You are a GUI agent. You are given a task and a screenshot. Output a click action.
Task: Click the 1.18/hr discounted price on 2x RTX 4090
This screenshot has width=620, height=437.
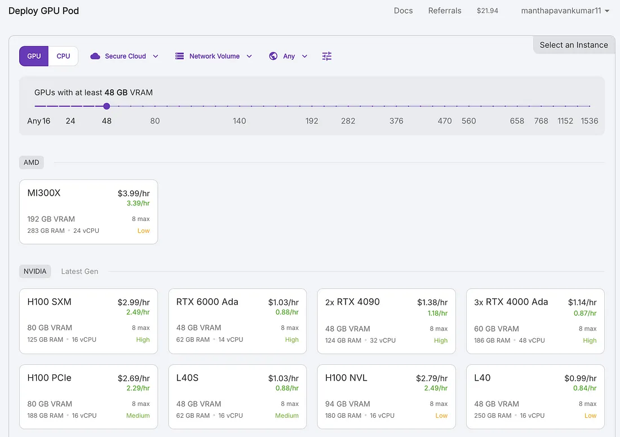(x=437, y=313)
